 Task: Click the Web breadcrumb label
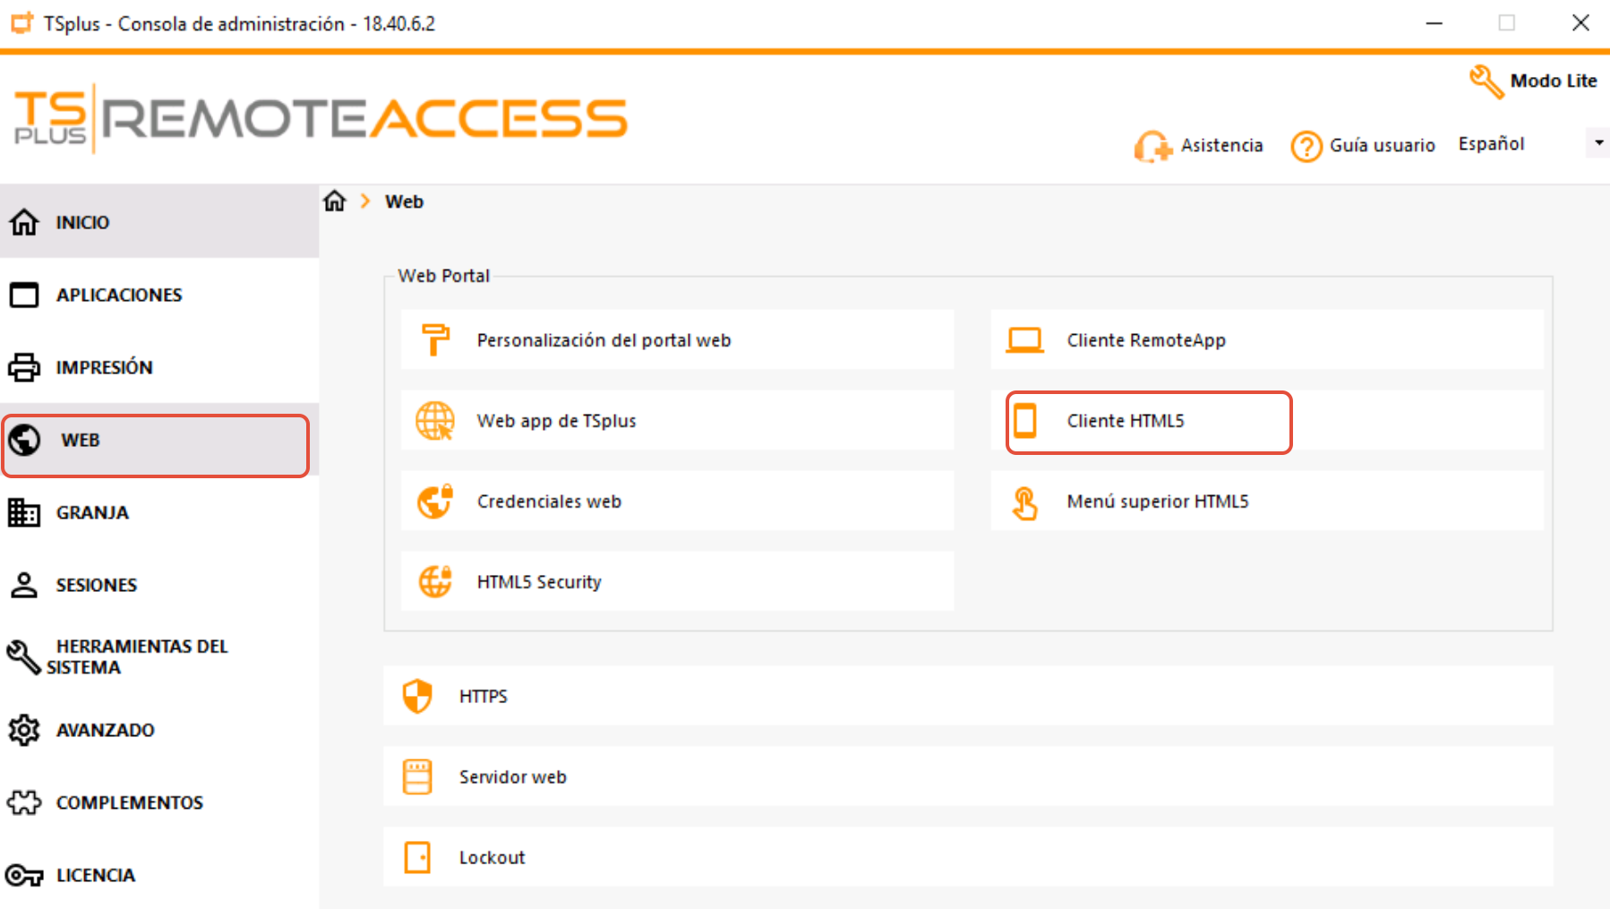tap(404, 202)
